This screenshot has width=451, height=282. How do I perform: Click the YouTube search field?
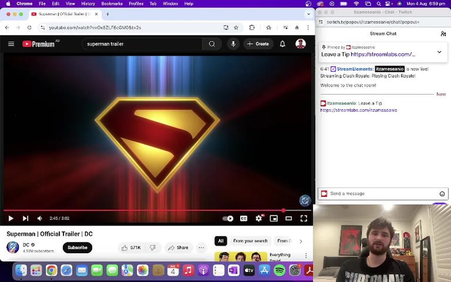(x=143, y=44)
